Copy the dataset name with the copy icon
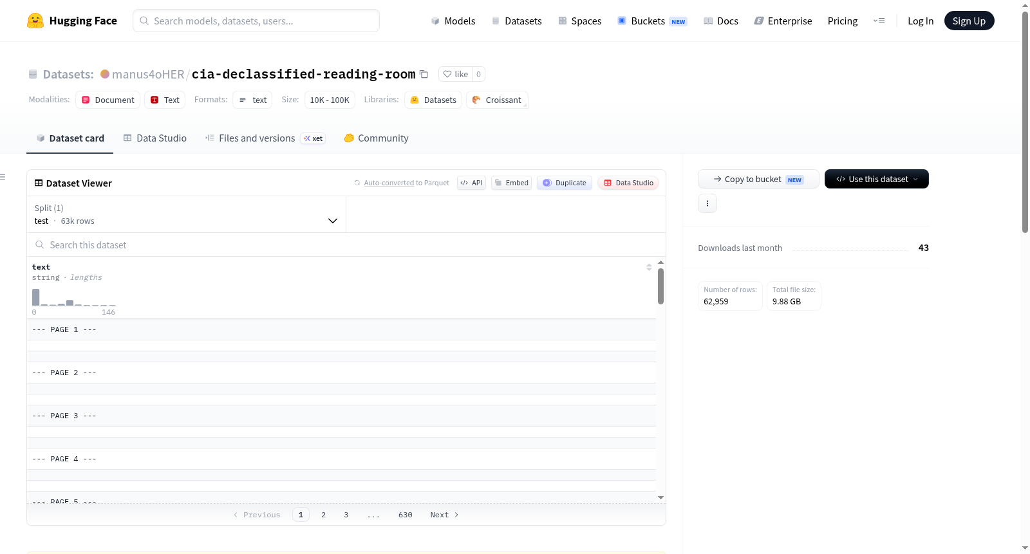Image resolution: width=1030 pixels, height=554 pixels. tap(424, 74)
